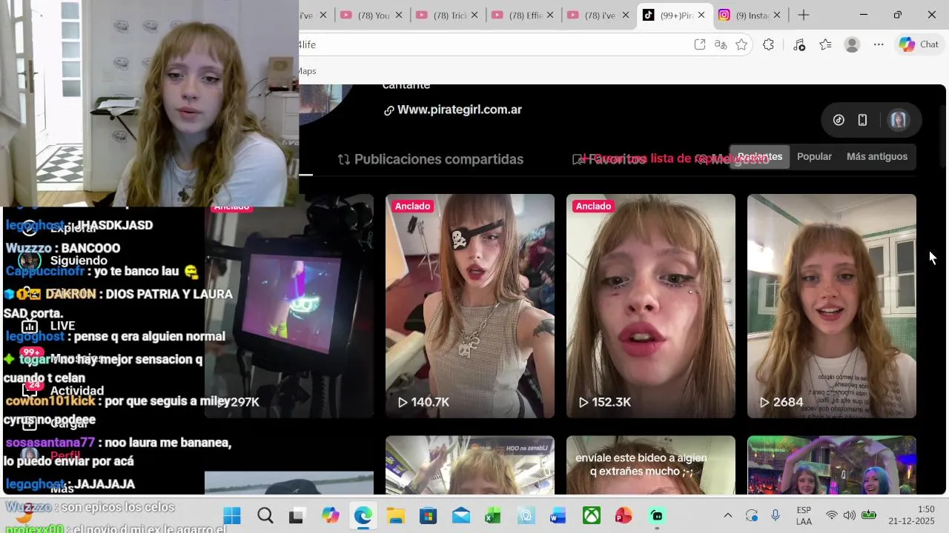Viewport: 949px width, 533px height.
Task: Open 'Siguiendo' in TikTok sidebar
Action: pos(65,261)
